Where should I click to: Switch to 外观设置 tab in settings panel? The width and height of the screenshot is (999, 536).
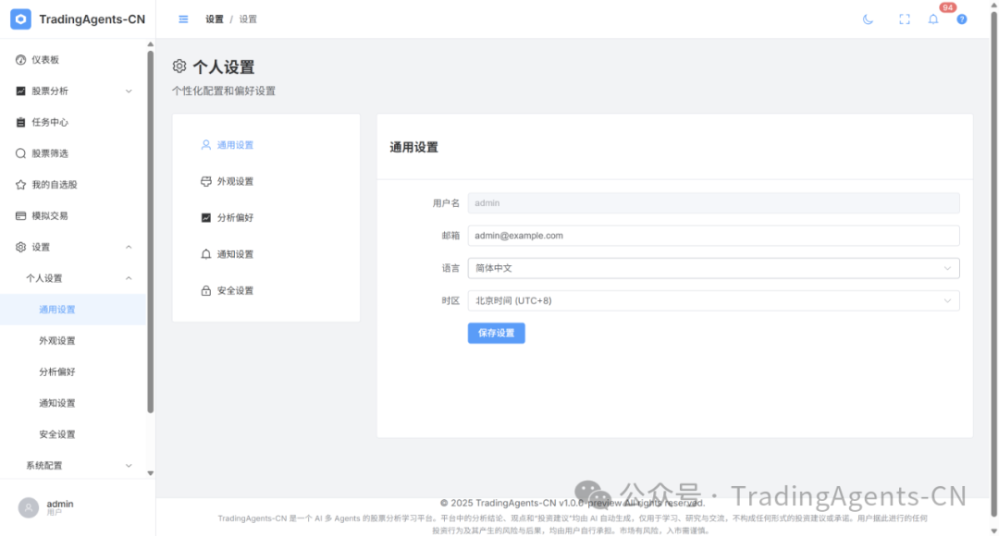pyautogui.click(x=235, y=182)
